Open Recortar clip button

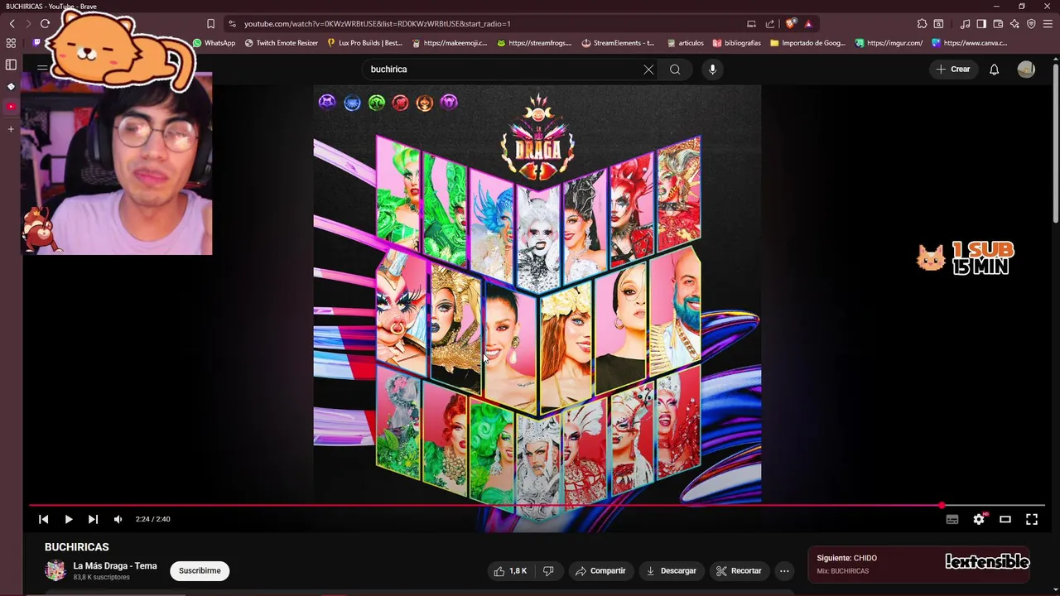[x=739, y=570]
